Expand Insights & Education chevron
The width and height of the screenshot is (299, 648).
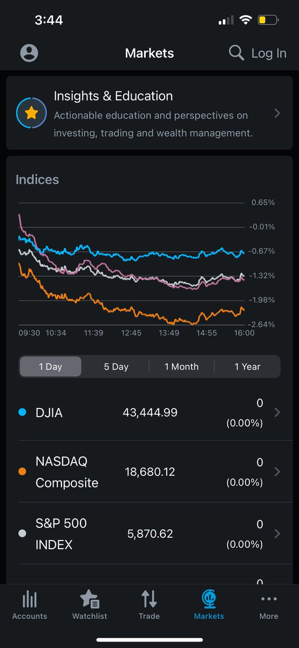tap(277, 113)
